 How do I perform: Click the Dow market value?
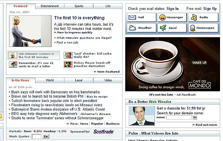coord(37,131)
